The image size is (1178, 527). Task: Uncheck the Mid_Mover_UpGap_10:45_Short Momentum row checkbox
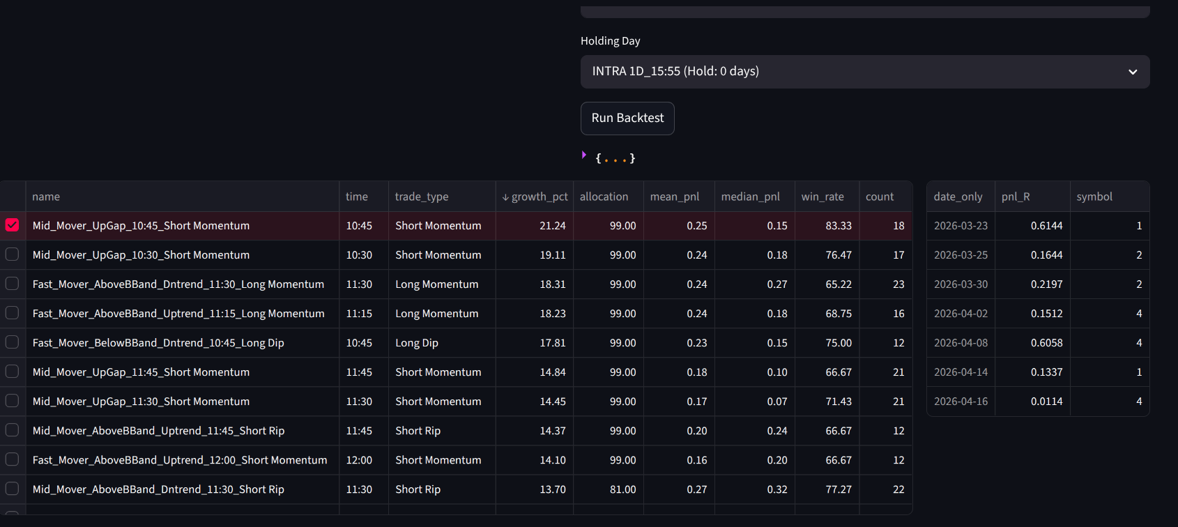(x=12, y=225)
